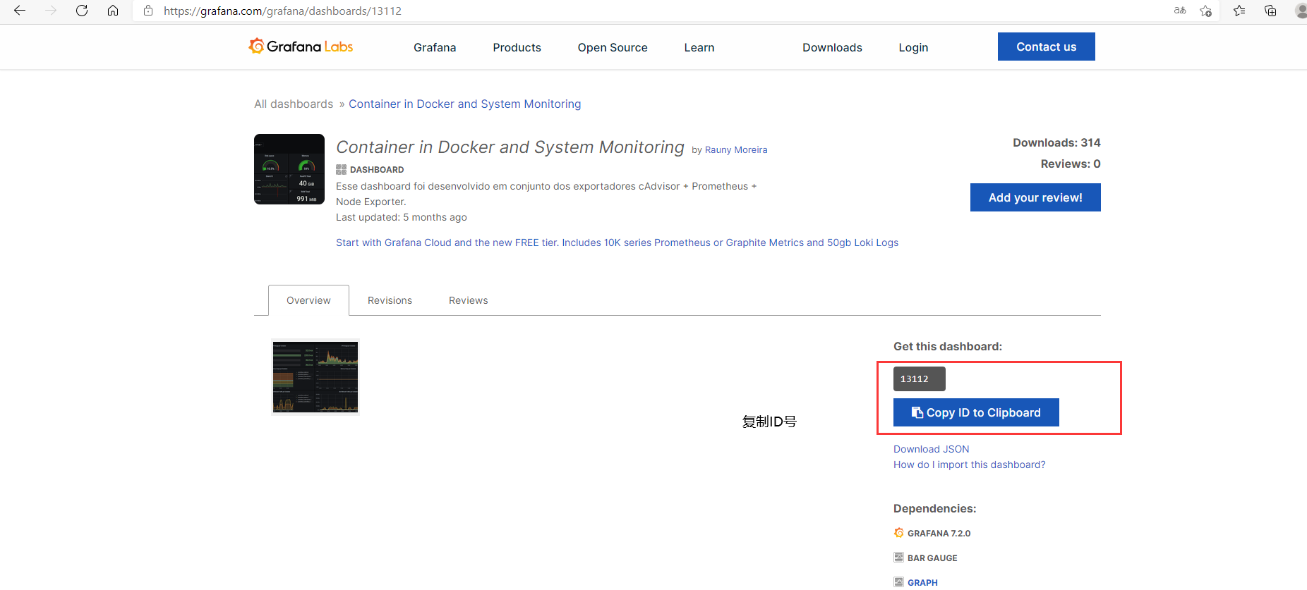Viewport: 1307px width, 590px height.
Task: Click the Download JSON link
Action: pos(932,449)
